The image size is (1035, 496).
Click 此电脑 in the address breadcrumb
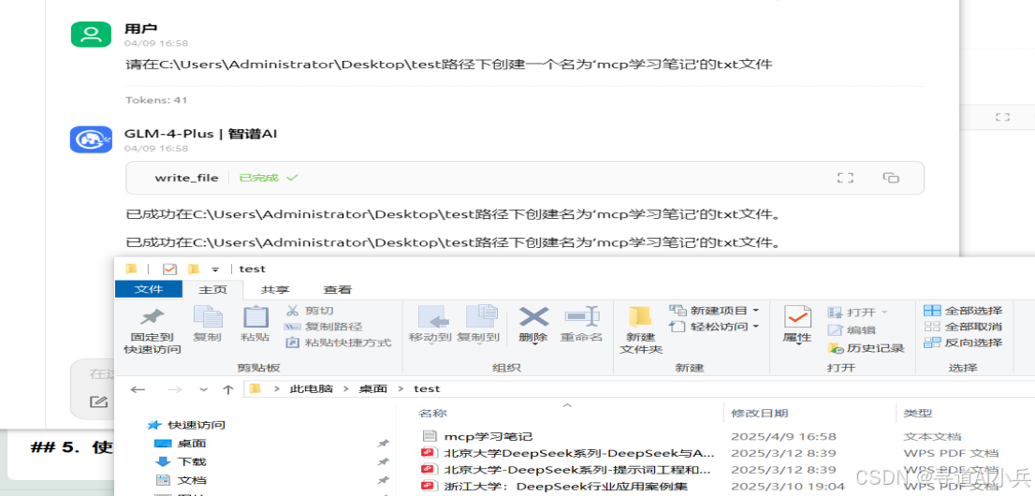pyautogui.click(x=313, y=389)
